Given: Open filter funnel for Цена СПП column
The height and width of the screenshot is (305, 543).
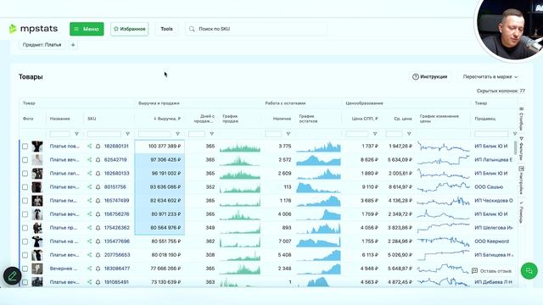Looking at the screenshot, I should point(375,134).
